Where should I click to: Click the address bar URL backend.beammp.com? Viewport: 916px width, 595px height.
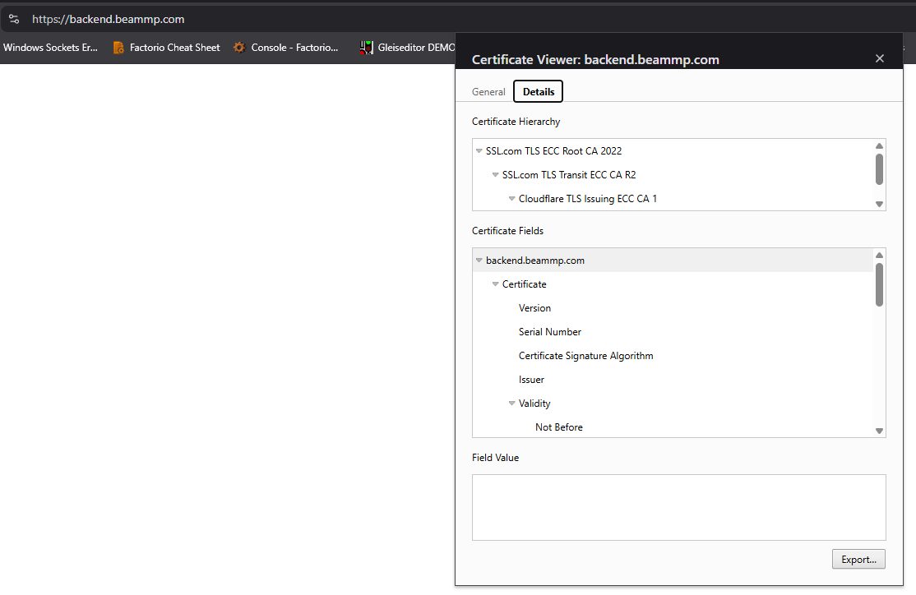[x=108, y=19]
